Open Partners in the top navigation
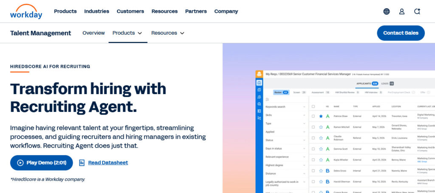Viewport: 435px width, 193px height. (x=196, y=11)
